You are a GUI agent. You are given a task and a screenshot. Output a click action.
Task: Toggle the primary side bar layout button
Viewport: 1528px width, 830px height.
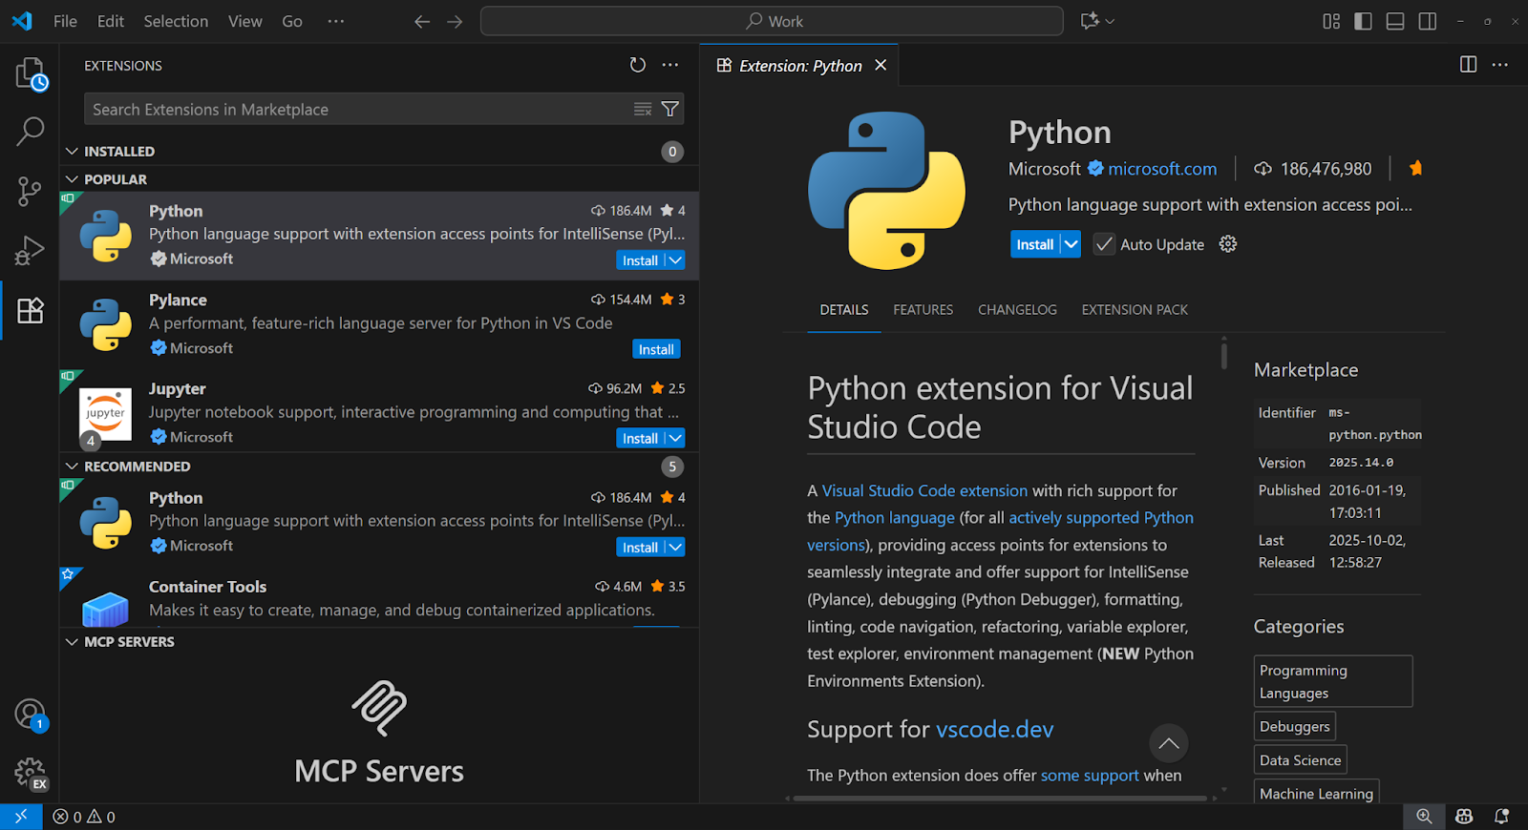[x=1363, y=21]
